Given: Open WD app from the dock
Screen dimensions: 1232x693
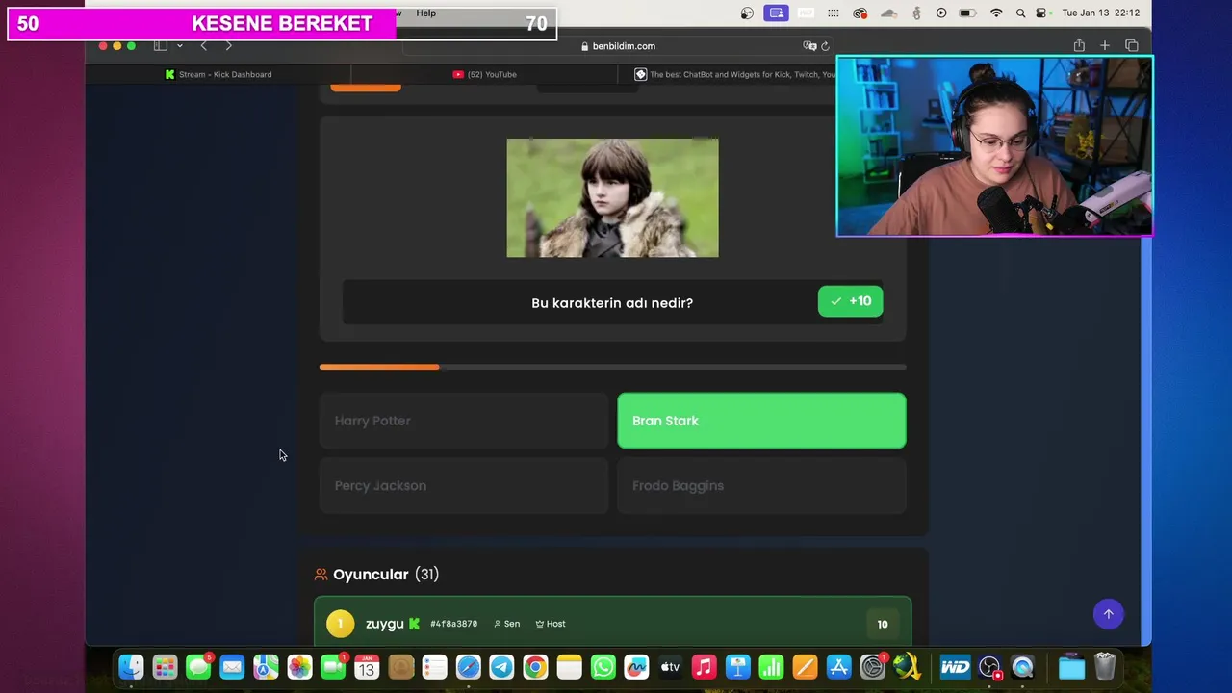Looking at the screenshot, I should point(955,667).
